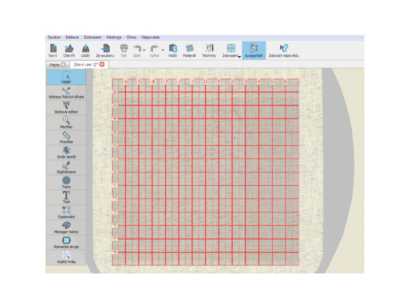Insert text with the Text tool
Screen dimensions: 410x307
(66, 197)
